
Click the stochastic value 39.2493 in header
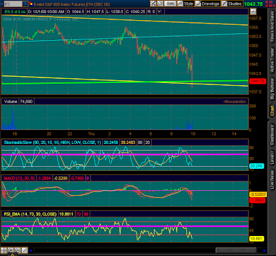pos(128,143)
